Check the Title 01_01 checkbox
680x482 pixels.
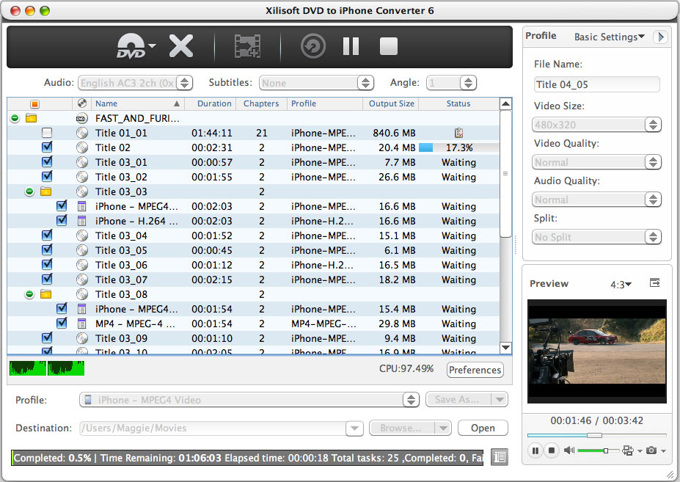click(x=47, y=133)
